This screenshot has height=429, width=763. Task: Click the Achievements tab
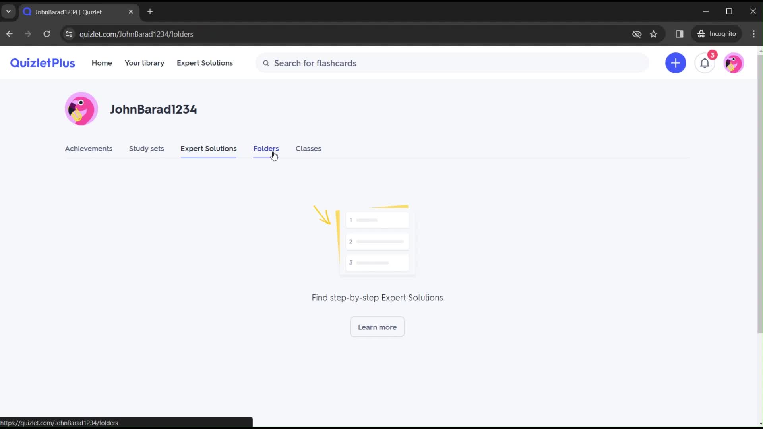88,148
